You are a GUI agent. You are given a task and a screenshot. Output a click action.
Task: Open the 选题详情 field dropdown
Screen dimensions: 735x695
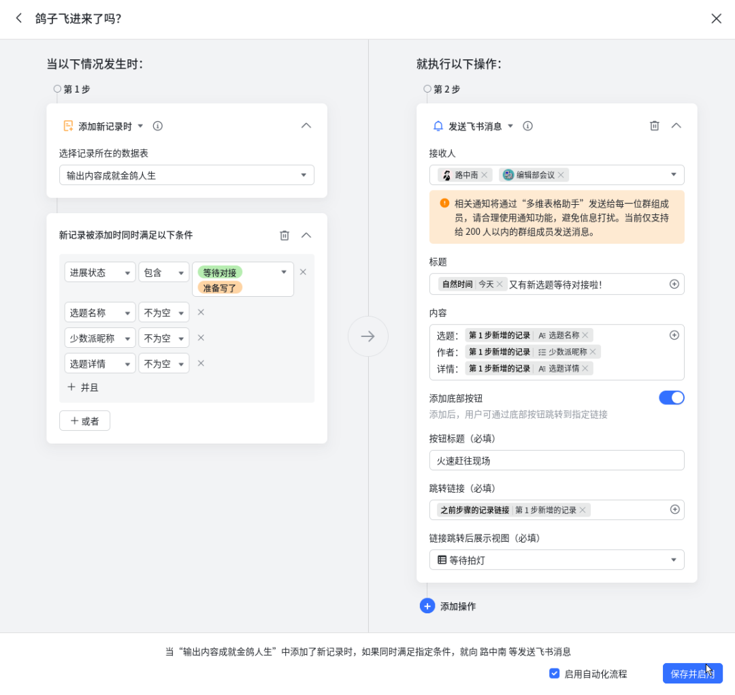click(100, 363)
